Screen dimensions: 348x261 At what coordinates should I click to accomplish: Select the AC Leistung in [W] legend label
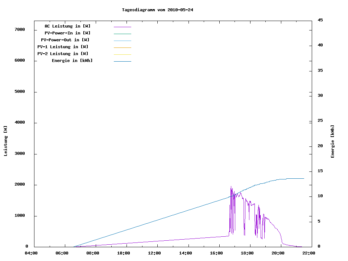pos(67,26)
